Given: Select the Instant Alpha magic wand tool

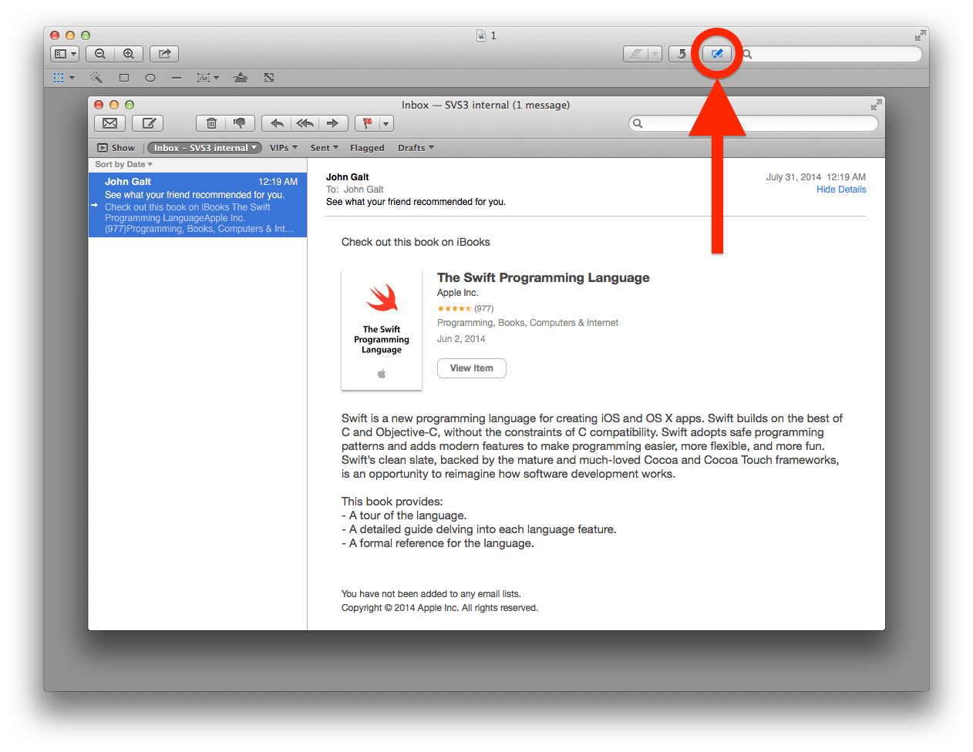Looking at the screenshot, I should (x=96, y=77).
